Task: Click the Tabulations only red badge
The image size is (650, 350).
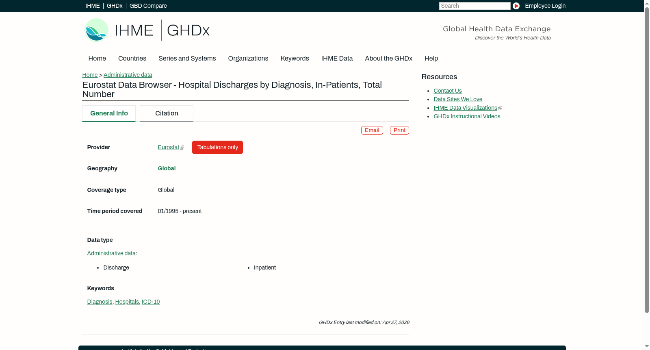Action: 217,147
